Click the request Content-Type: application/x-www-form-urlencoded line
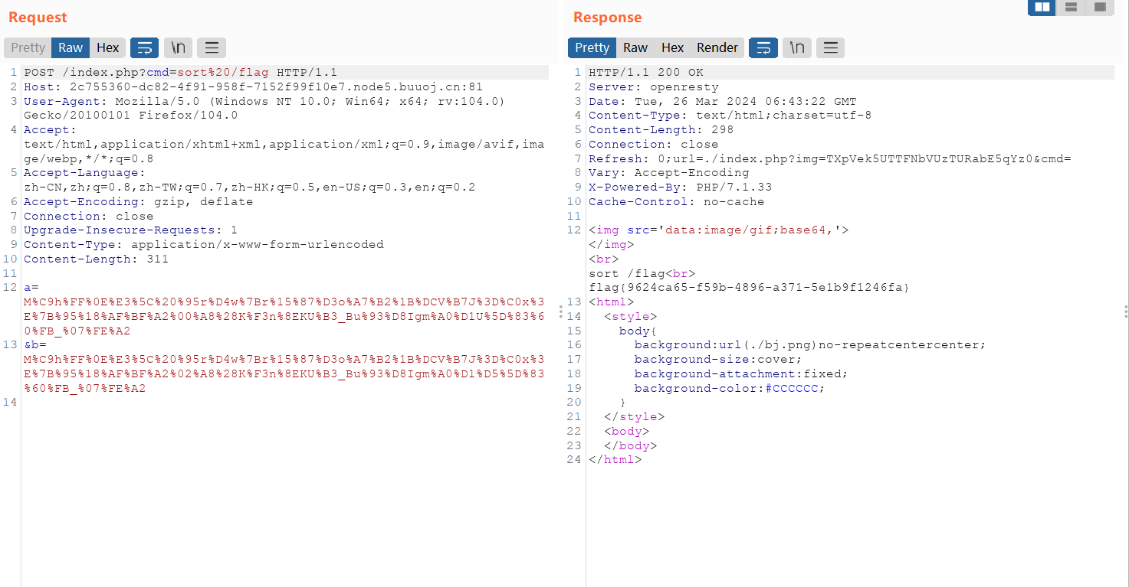 pyautogui.click(x=203, y=245)
